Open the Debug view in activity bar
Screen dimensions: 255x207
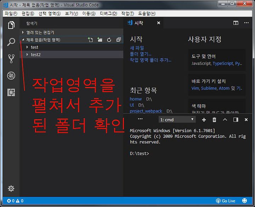click(11, 76)
